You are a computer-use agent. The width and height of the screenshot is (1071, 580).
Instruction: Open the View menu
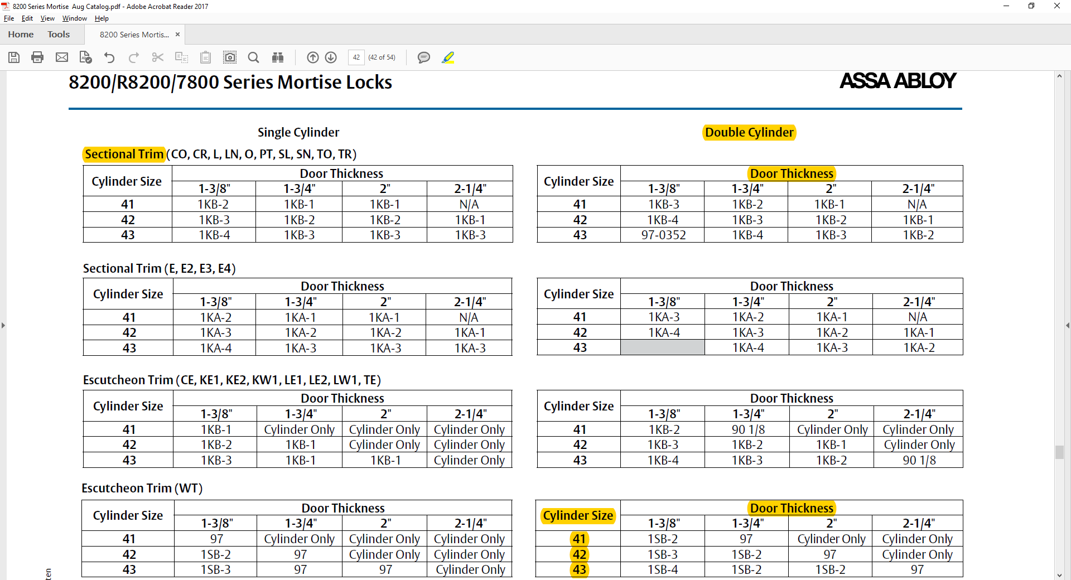point(47,18)
